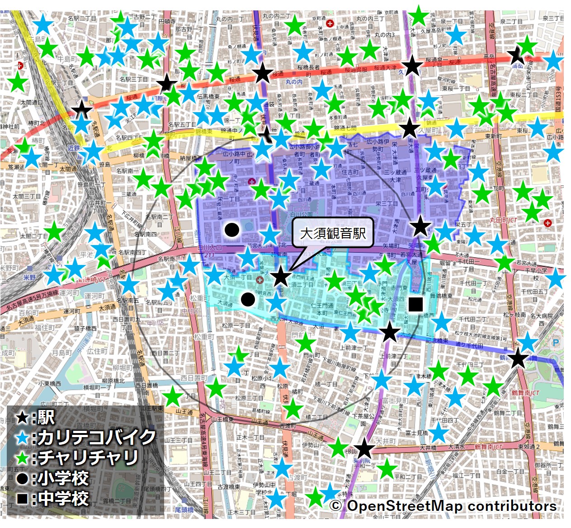Click the 大須観音駅 callout label
The image size is (571, 528).
333,233
